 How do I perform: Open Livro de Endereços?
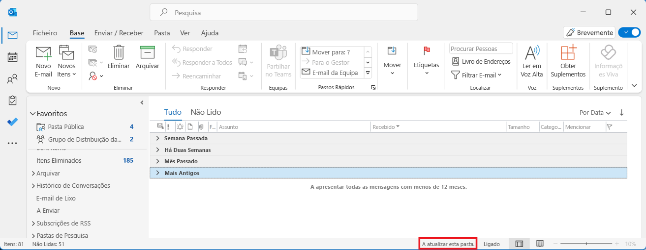481,61
